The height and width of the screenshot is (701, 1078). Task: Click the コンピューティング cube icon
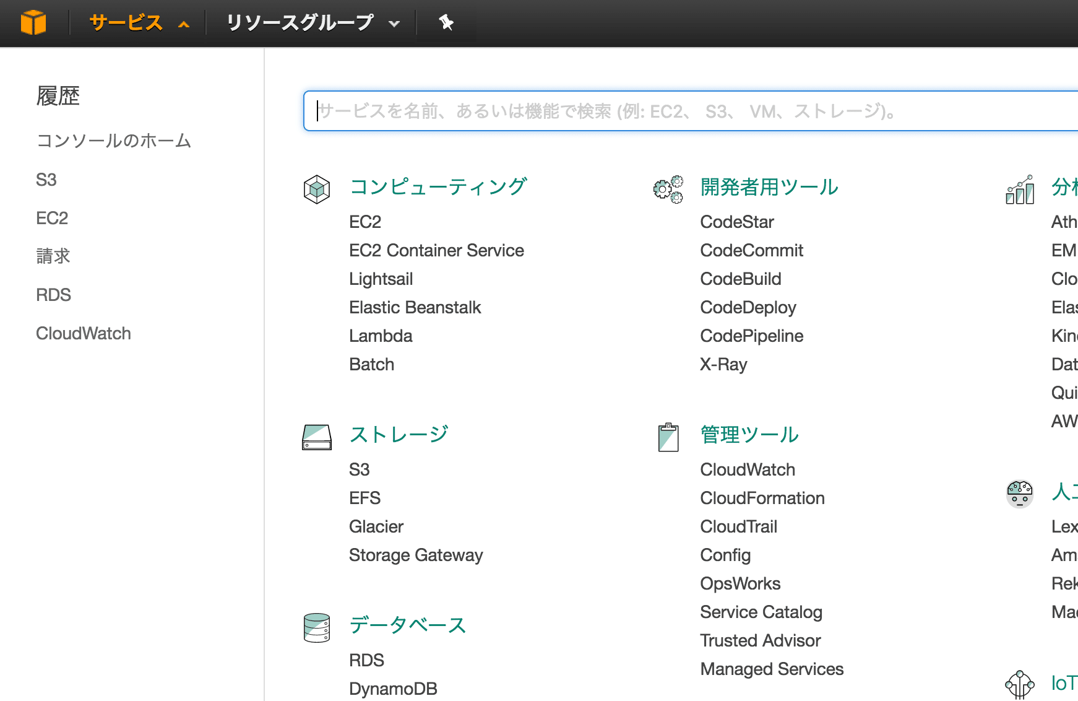click(317, 189)
